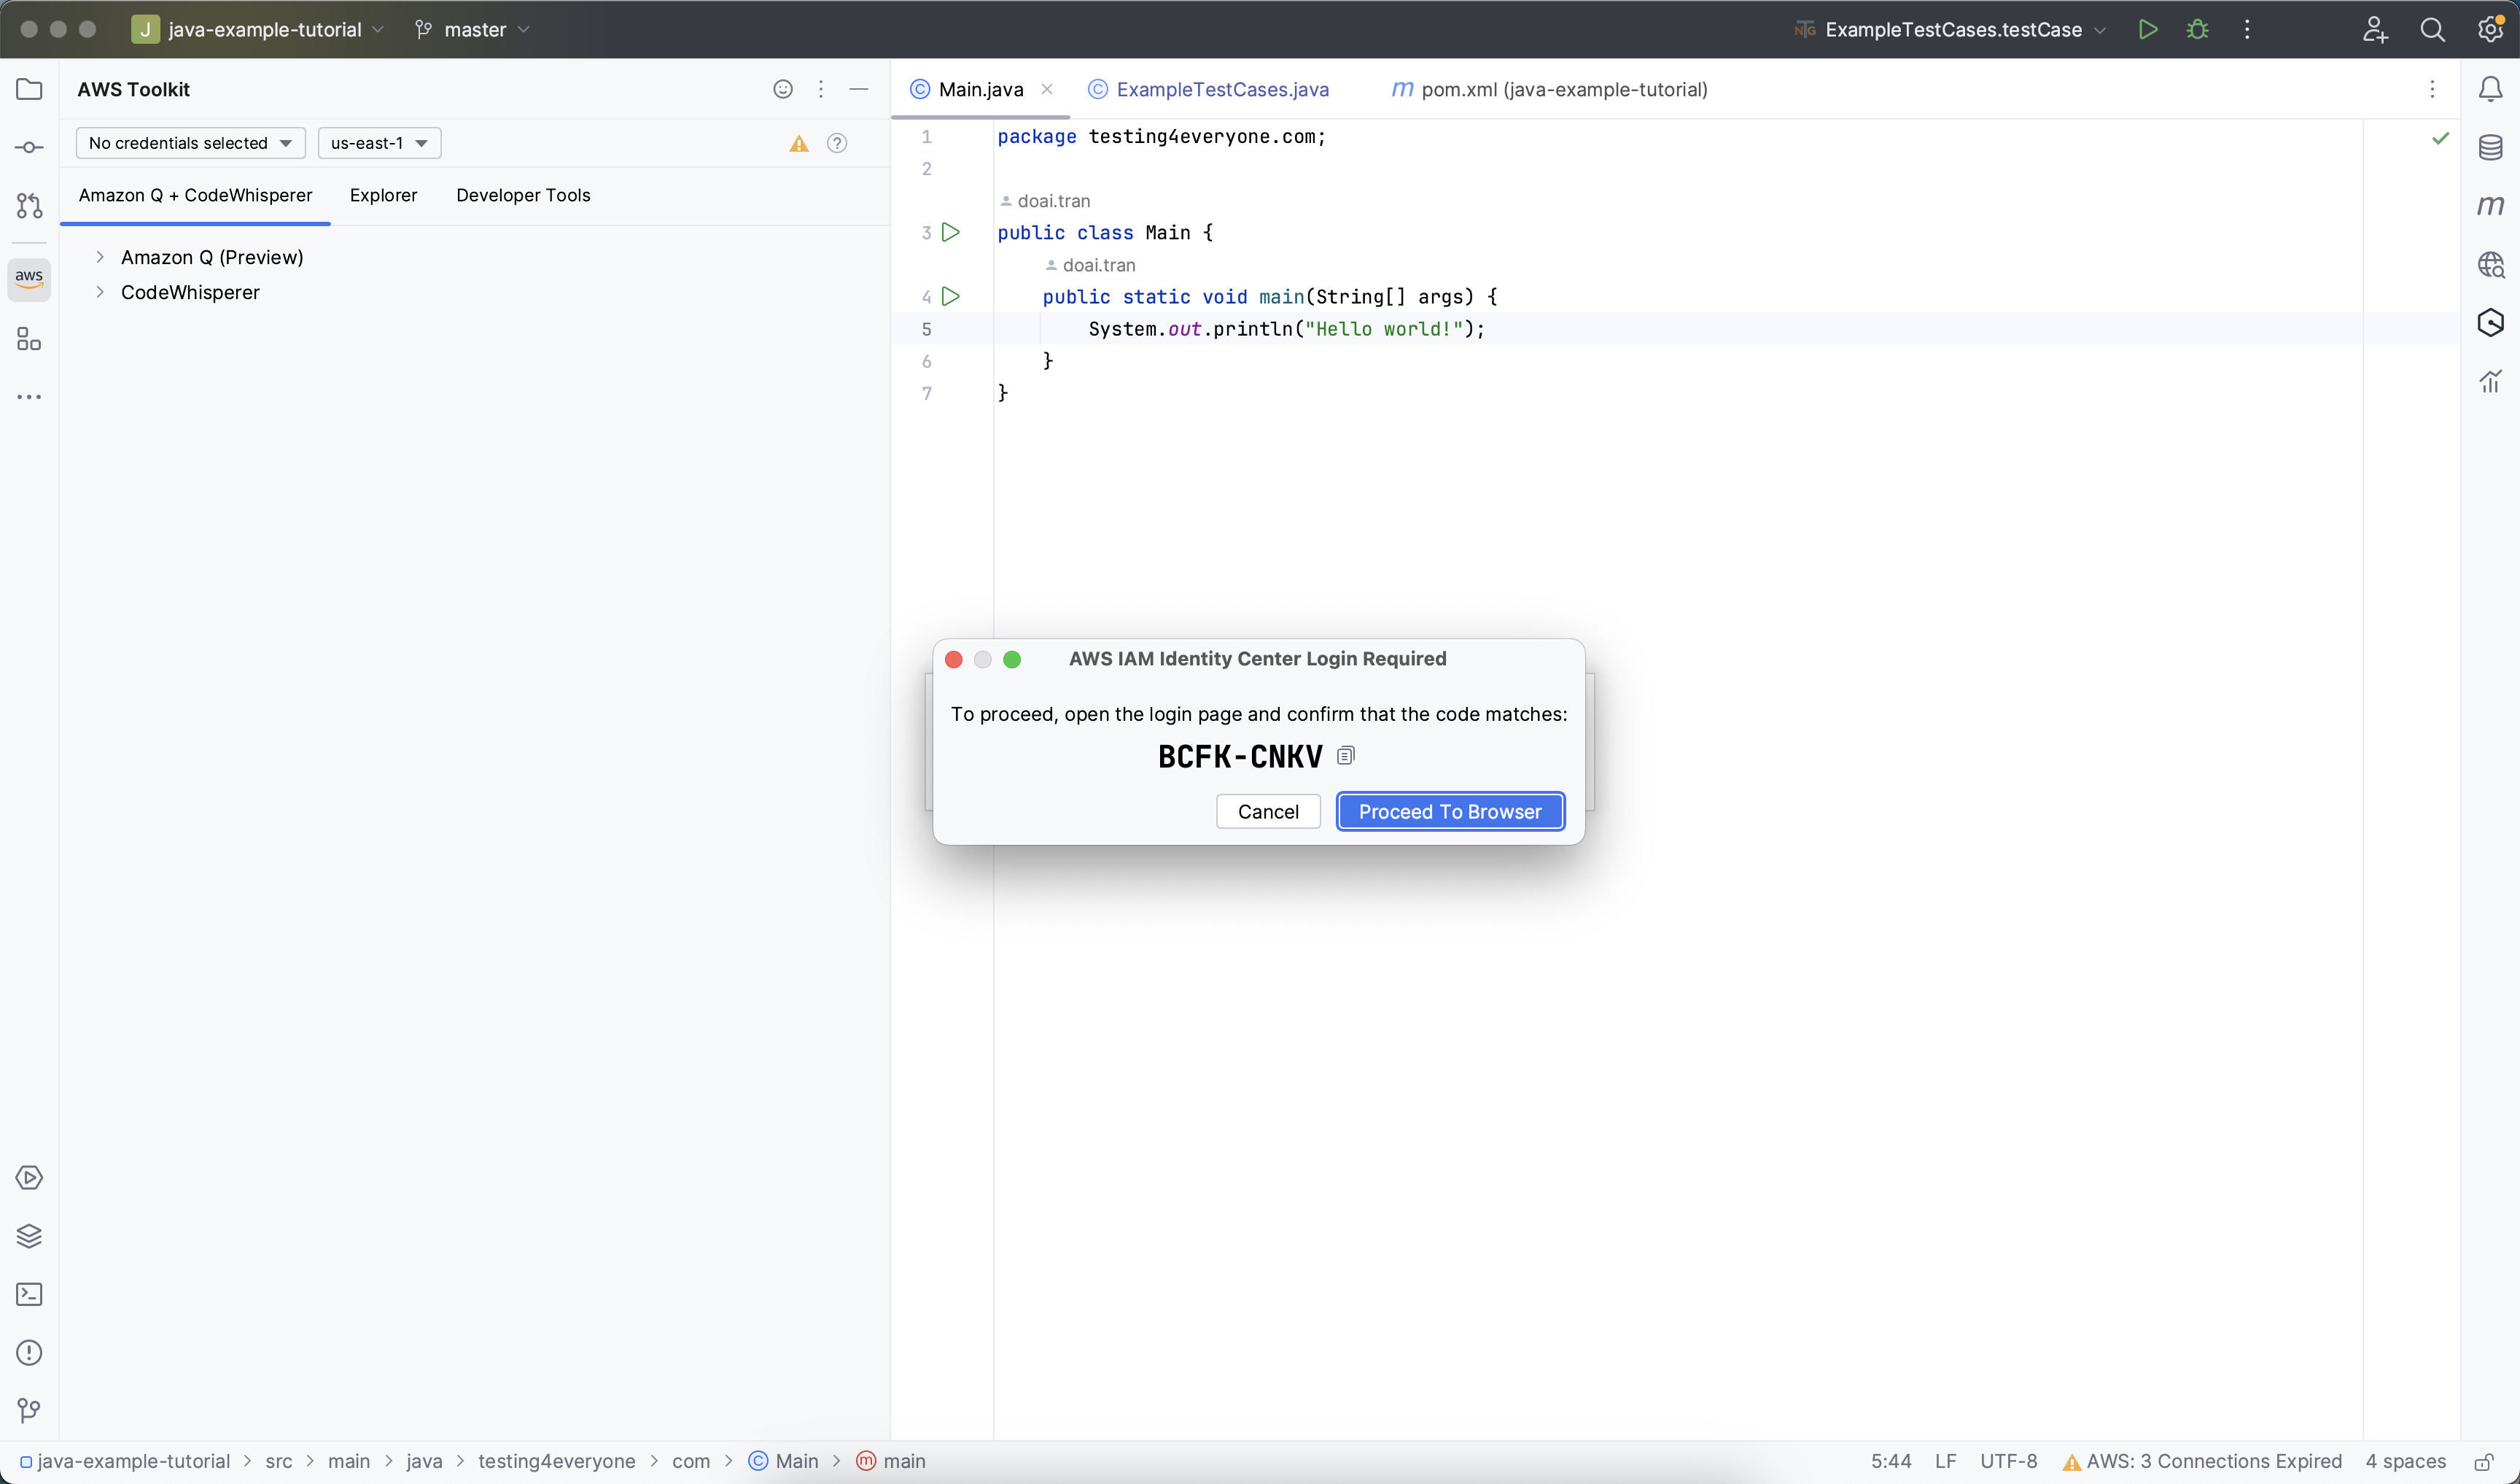Click the run gutter icon beside main method
The width and height of the screenshot is (2520, 1484).
[951, 296]
